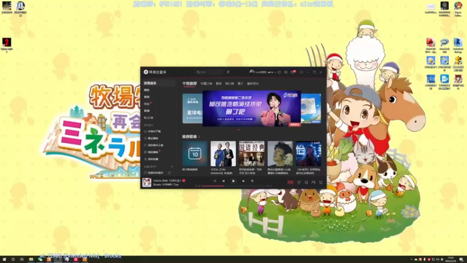Screen dimensions: 467x263
Task: Open the skin theme shirt icon
Action: click(x=279, y=72)
